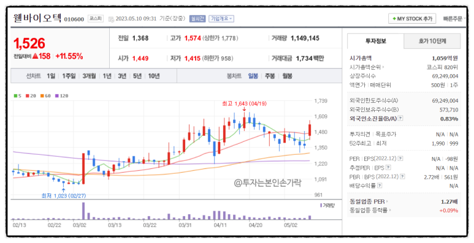The image size is (474, 243).
Task: Click the stock name 웰바이오텍
Action: point(37,18)
